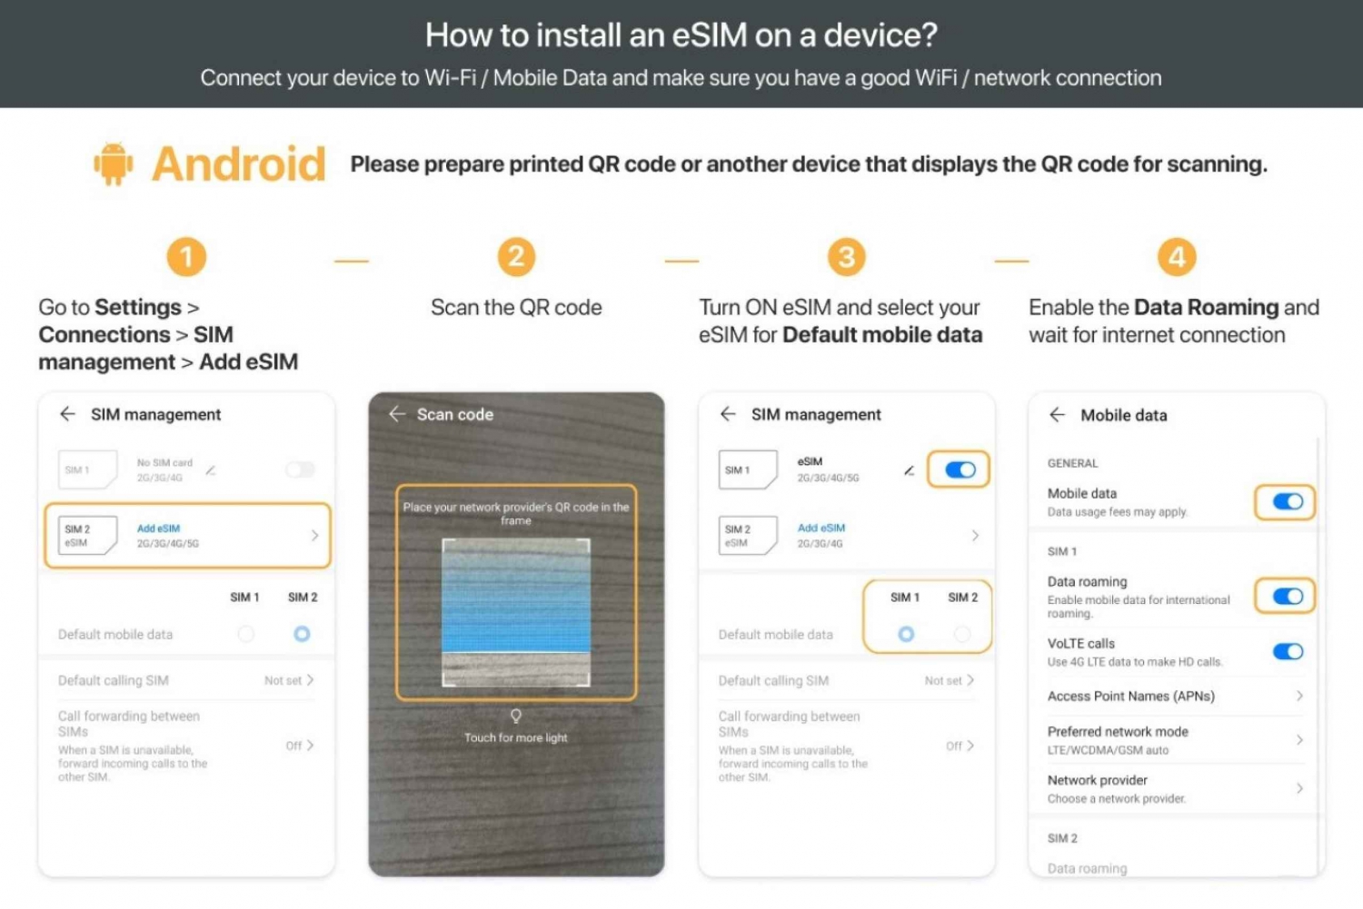This screenshot has width=1363, height=909.
Task: Go back from the Mobile data screen
Action: [1057, 415]
